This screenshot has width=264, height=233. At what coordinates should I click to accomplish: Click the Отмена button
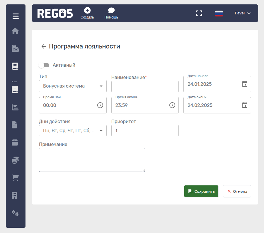(237, 191)
